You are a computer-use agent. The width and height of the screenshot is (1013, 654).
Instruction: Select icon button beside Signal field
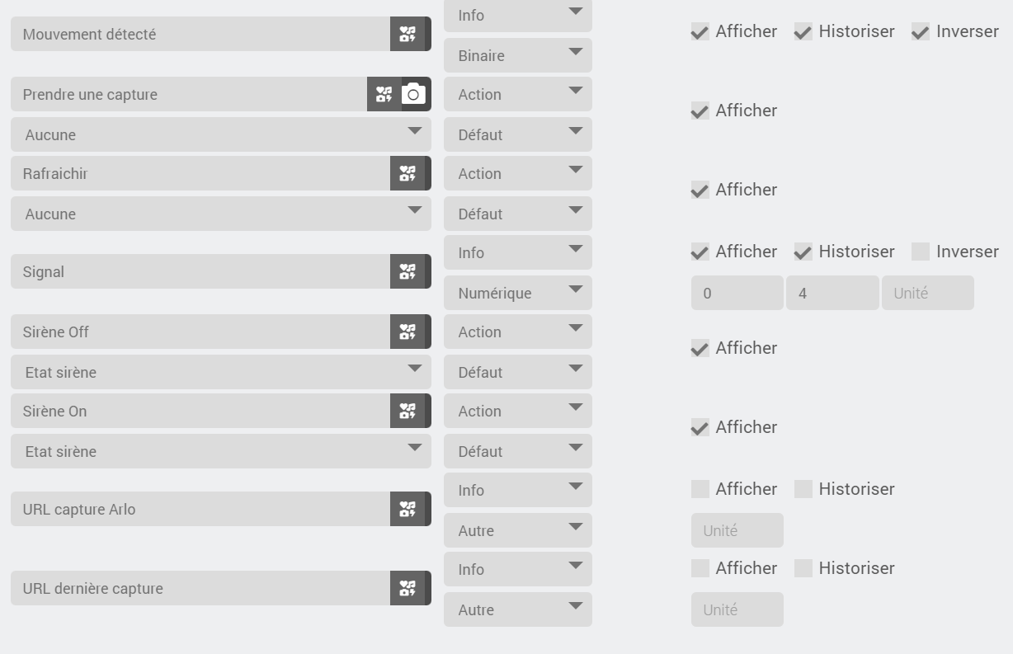click(x=408, y=271)
